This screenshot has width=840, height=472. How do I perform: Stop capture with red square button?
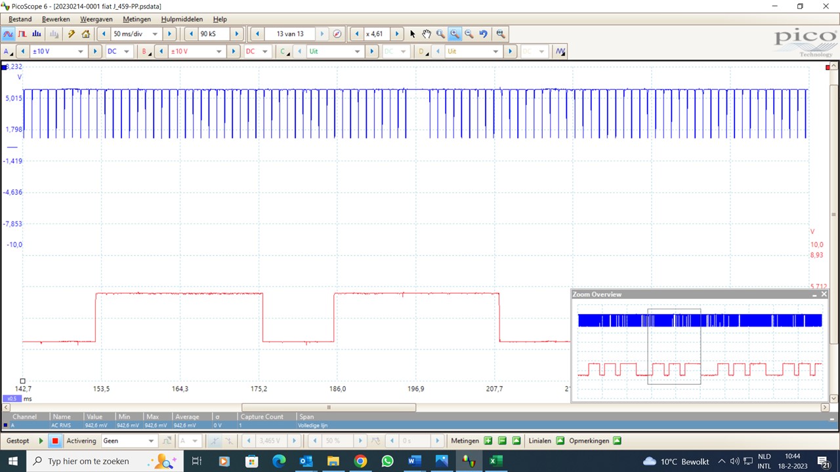[55, 441]
